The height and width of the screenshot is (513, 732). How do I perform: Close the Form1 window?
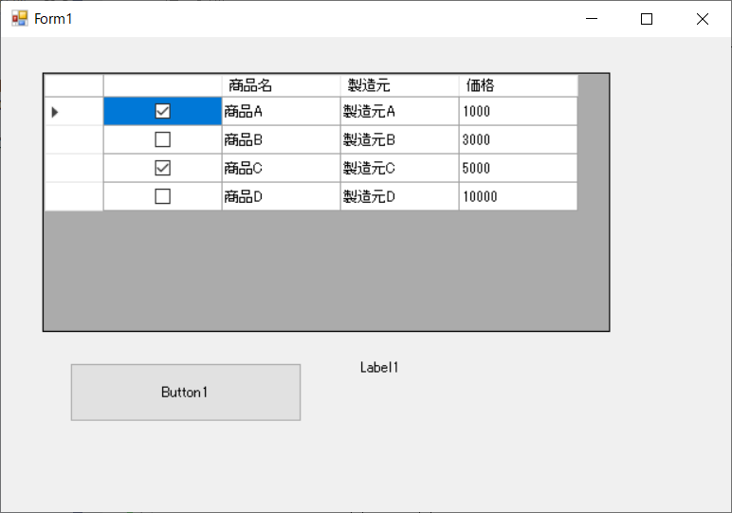pyautogui.click(x=702, y=19)
